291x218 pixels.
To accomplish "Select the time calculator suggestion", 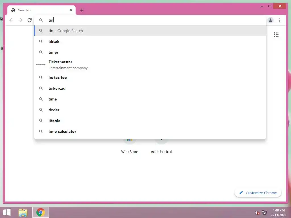I will click(150, 131).
